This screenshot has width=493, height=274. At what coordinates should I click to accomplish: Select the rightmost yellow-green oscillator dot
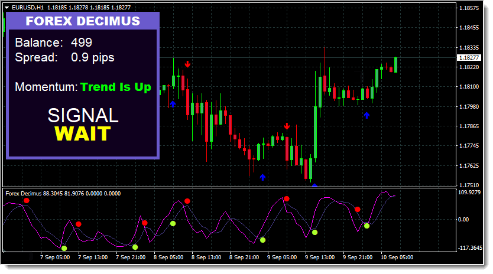tap(367, 226)
